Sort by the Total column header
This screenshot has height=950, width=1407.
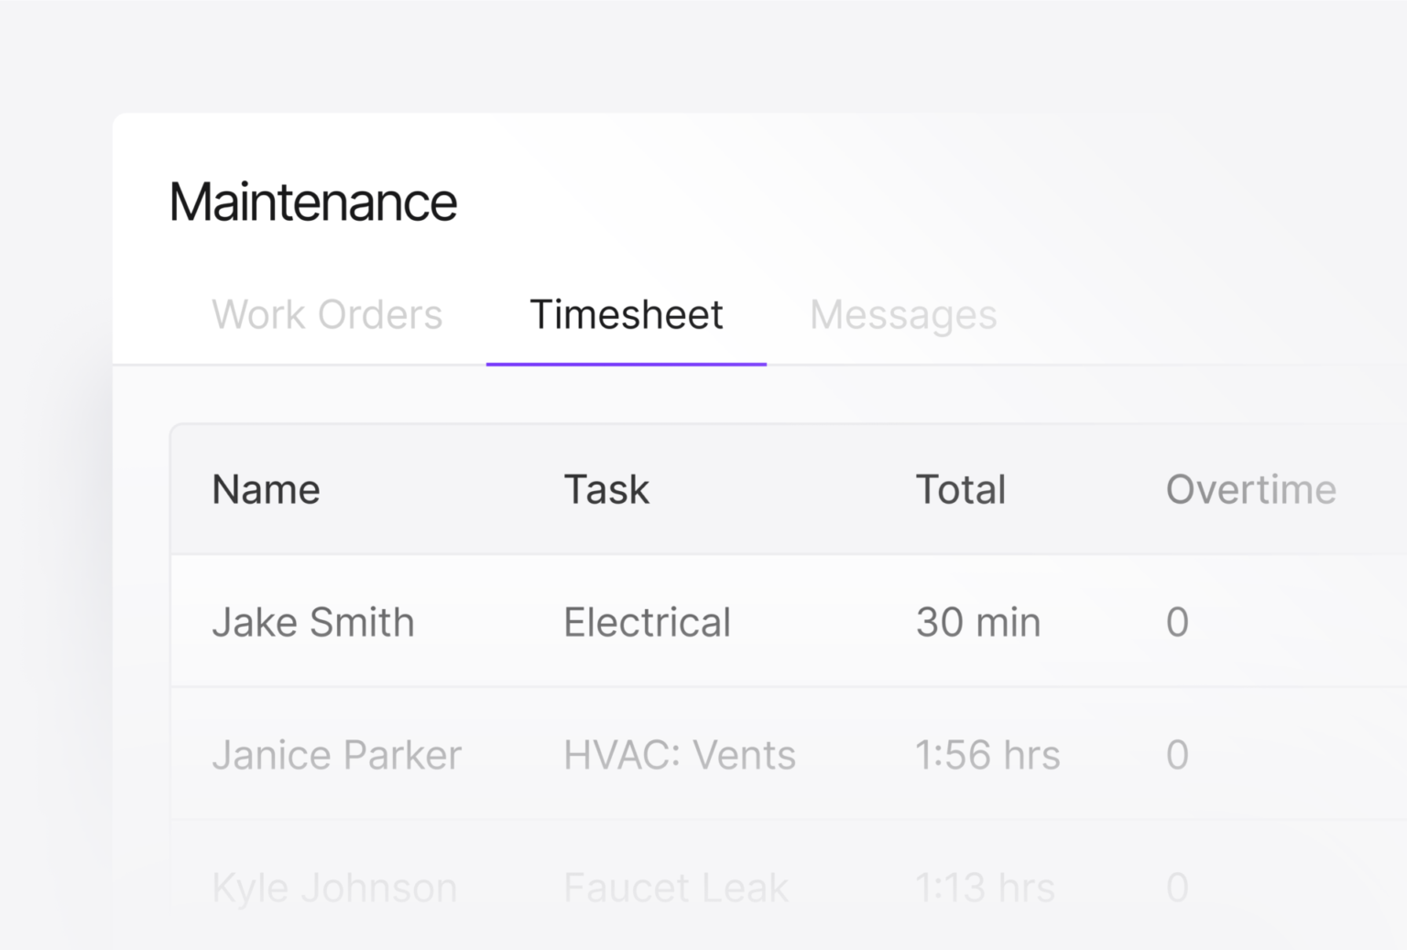tap(960, 489)
